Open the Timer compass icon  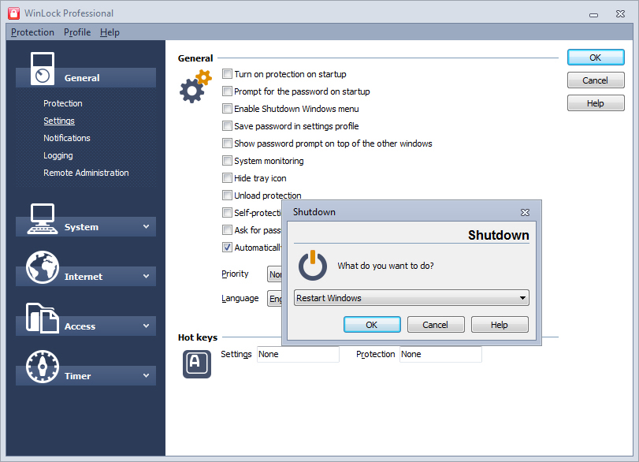coord(43,367)
